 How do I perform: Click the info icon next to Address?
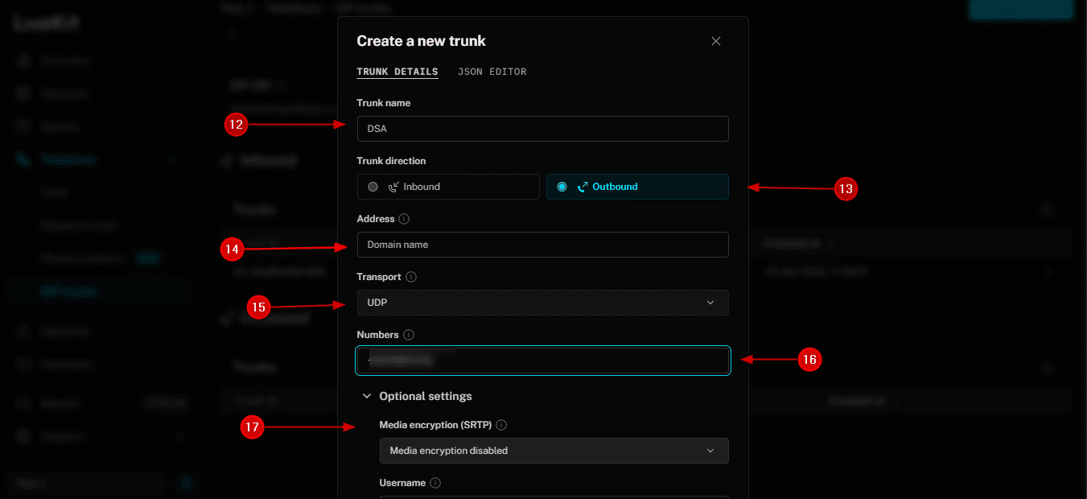[404, 219]
